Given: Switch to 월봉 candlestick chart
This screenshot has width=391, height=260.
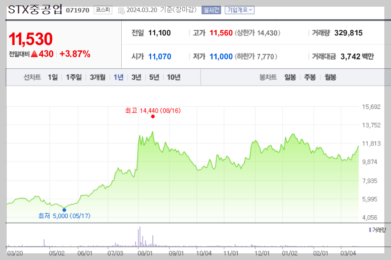Looking at the screenshot, I should click(x=330, y=77).
